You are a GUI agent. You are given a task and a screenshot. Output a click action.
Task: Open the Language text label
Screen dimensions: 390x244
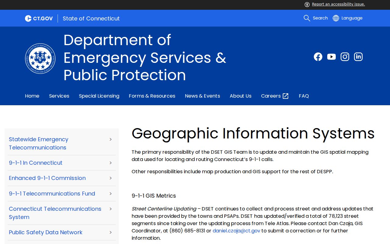tap(352, 18)
